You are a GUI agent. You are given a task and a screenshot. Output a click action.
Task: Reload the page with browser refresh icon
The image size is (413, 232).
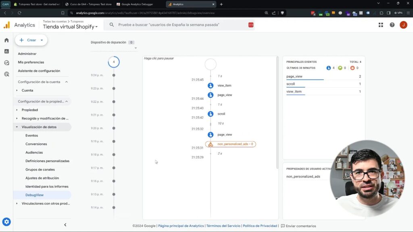(x=19, y=12)
